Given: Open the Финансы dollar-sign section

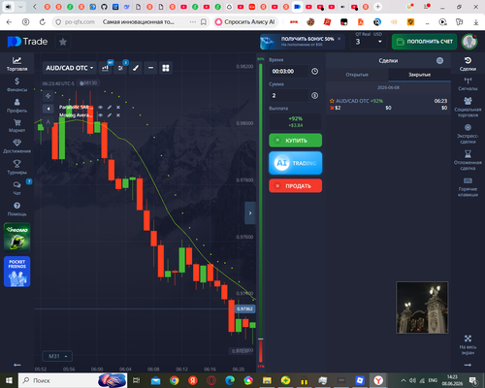Looking at the screenshot, I should pos(16,84).
